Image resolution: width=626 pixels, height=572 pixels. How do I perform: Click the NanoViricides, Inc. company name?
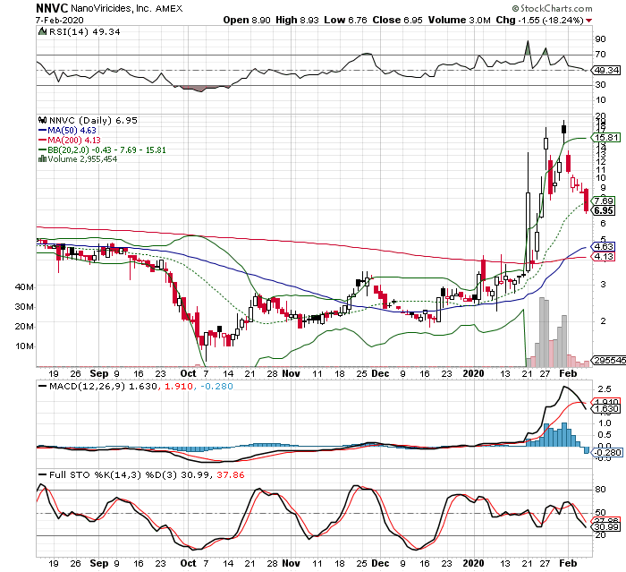point(112,8)
